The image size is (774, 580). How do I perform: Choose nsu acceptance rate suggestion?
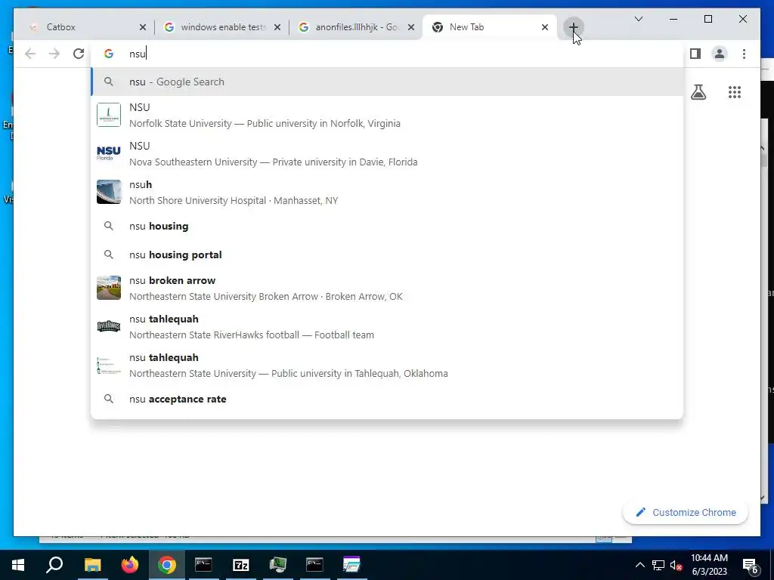click(x=388, y=399)
